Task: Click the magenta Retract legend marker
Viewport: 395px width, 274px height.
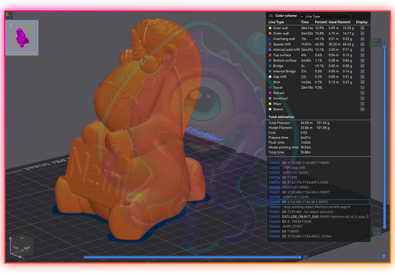Action: (x=270, y=93)
